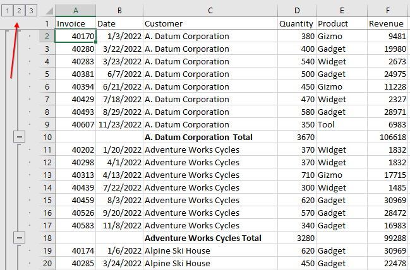Screen dimensions: 410x270
Task: Select quantity cell 300
Action: point(297,187)
